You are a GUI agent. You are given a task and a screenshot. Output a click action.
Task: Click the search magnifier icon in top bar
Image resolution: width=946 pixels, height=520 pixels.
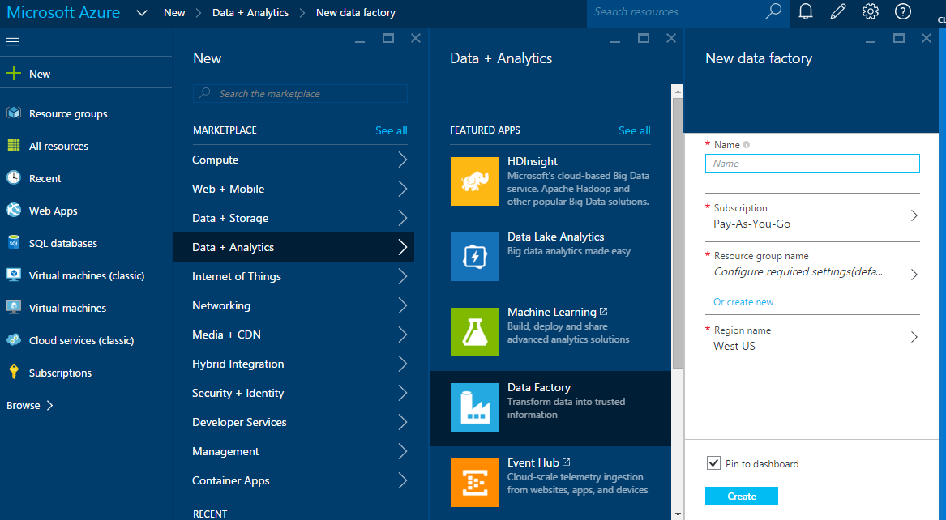tap(773, 11)
